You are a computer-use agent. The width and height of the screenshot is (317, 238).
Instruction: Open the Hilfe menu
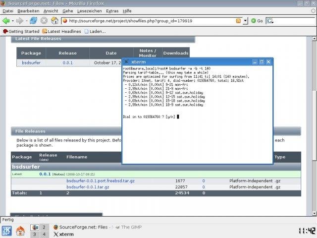(x=127, y=11)
